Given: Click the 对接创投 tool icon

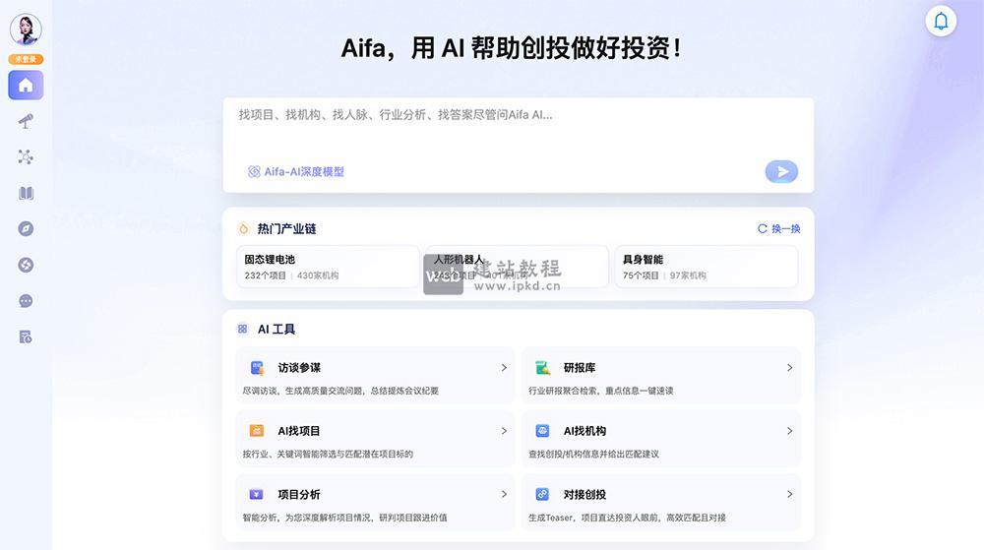Looking at the screenshot, I should pos(542,494).
